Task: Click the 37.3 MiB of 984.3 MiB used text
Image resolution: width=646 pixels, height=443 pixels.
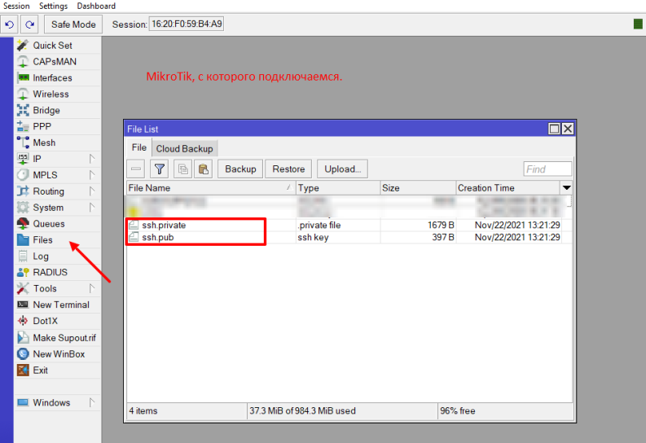Action: click(x=302, y=411)
